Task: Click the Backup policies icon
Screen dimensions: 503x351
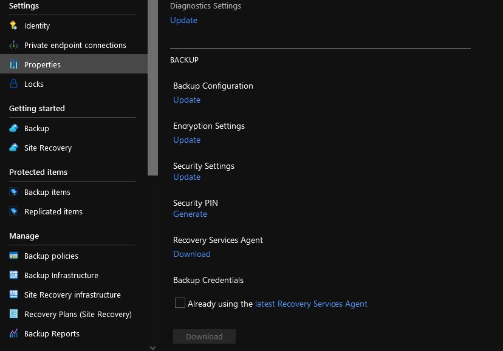Action: (x=13, y=256)
